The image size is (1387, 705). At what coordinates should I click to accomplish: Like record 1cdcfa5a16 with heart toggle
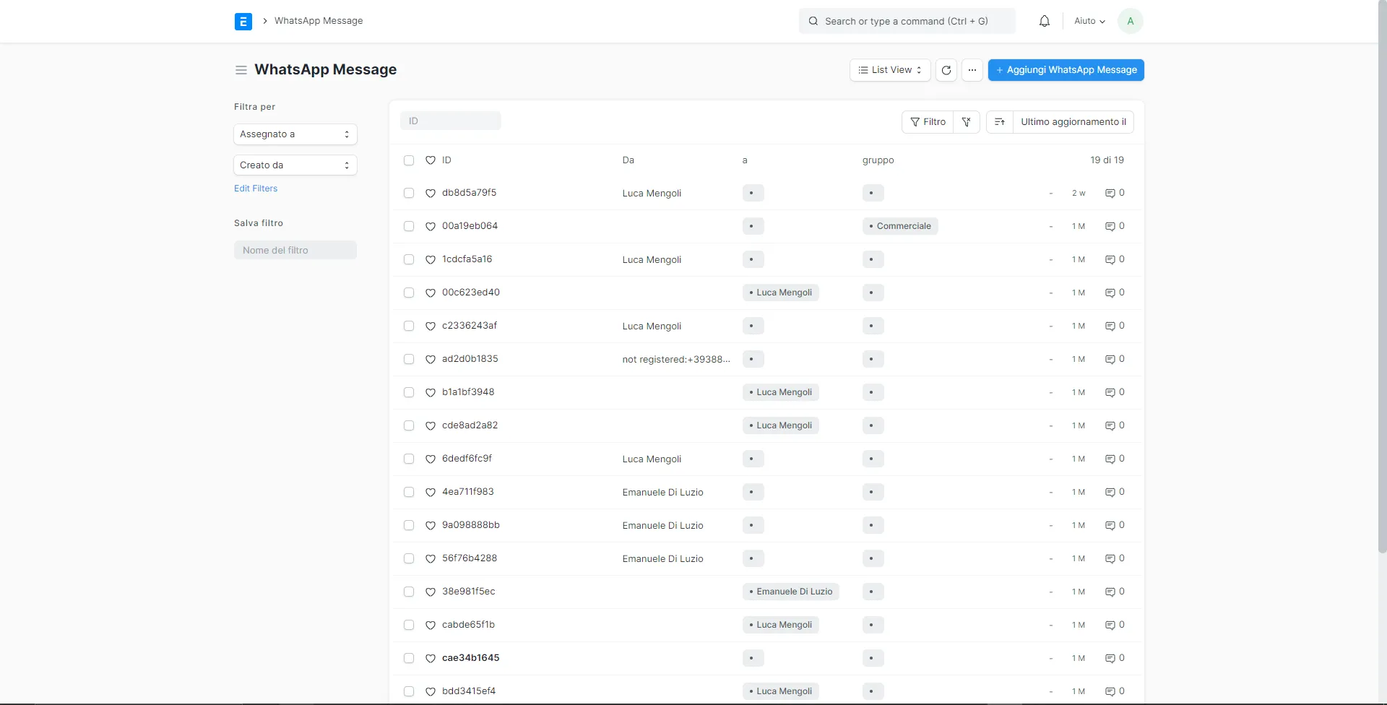click(x=431, y=259)
